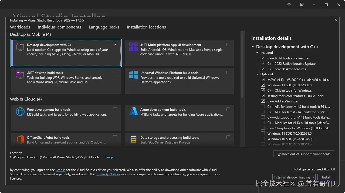
Task: Open the license link
Action: pyautogui.click(x=60, y=170)
